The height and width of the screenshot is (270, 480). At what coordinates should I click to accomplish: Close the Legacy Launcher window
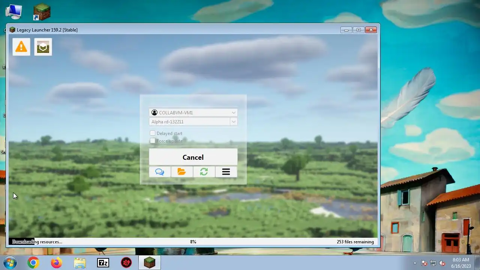[x=371, y=30]
